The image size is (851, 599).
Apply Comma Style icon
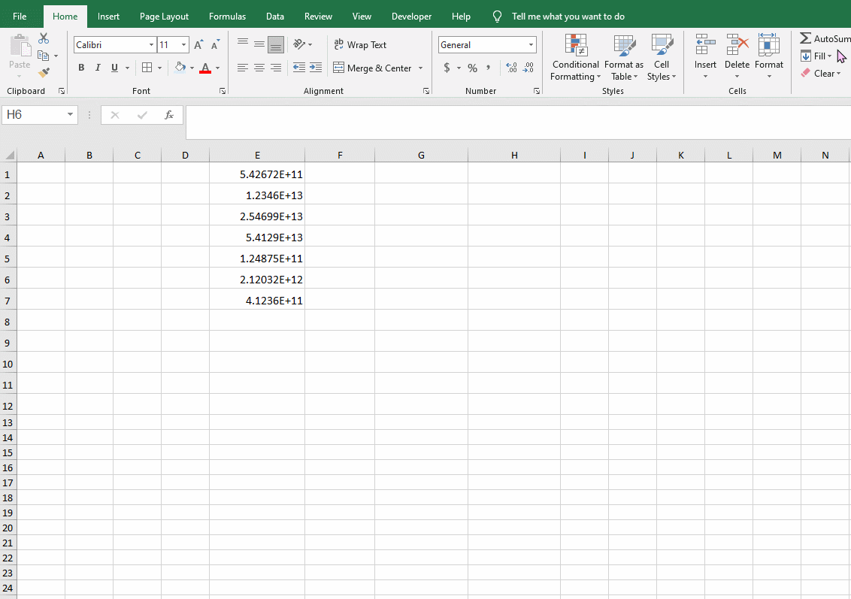click(x=489, y=68)
